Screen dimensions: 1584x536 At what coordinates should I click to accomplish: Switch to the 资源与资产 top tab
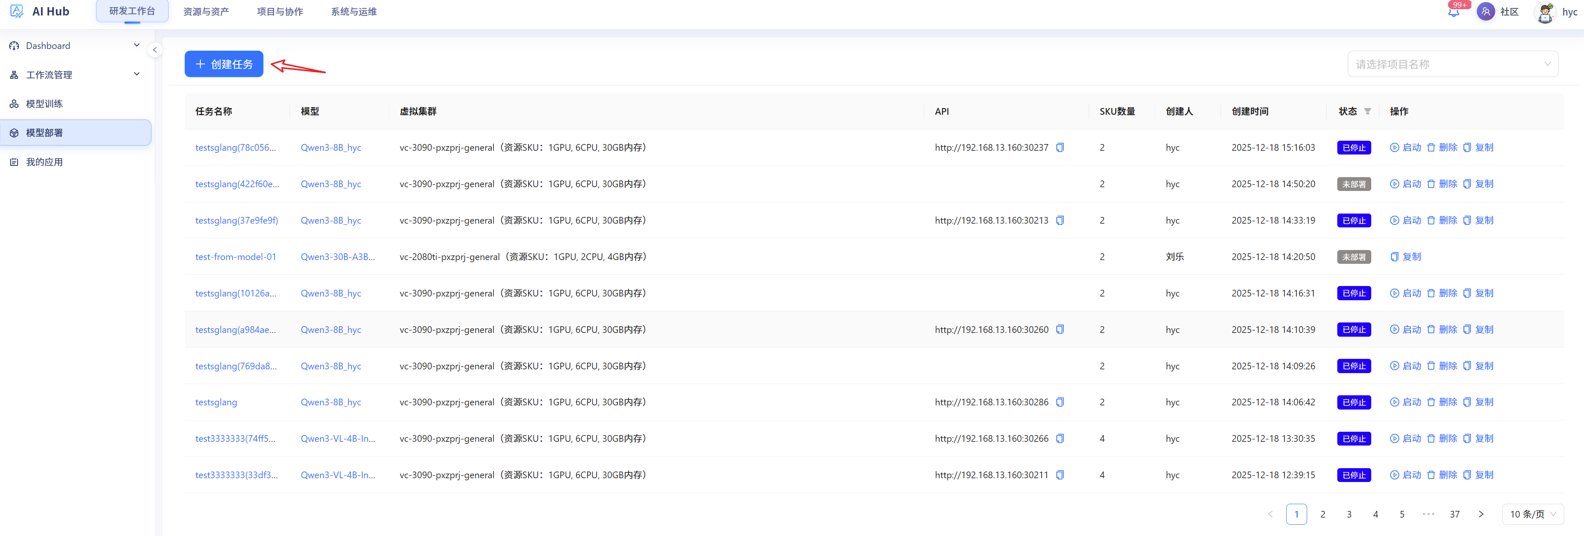[x=206, y=12]
